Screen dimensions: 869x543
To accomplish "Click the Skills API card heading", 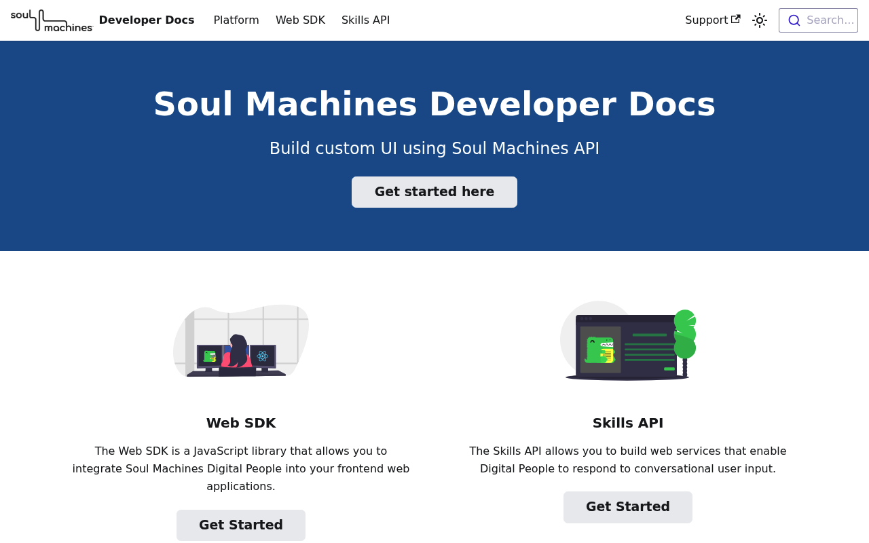I will click(628, 423).
